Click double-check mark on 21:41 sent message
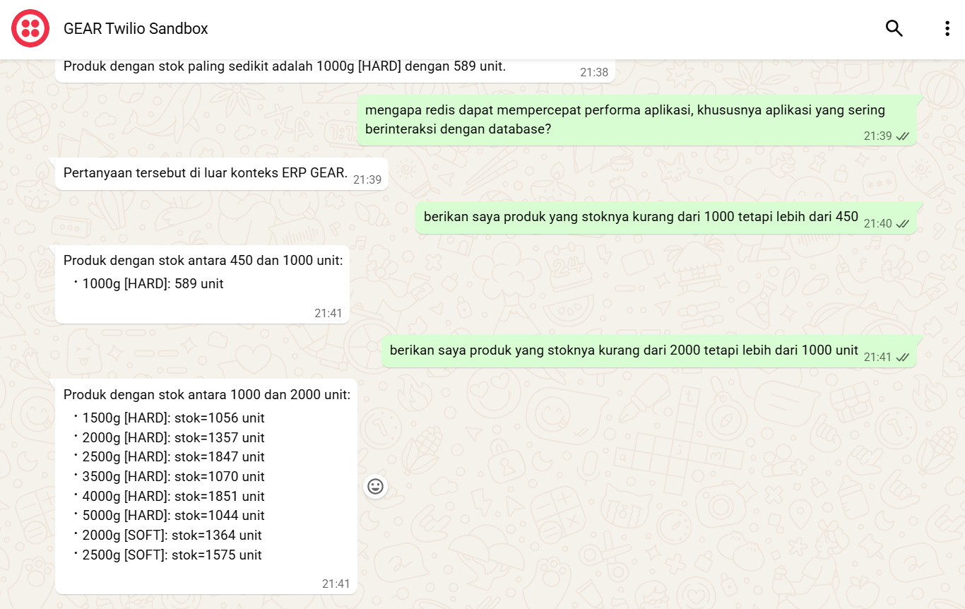The height and width of the screenshot is (609, 965). tap(902, 357)
